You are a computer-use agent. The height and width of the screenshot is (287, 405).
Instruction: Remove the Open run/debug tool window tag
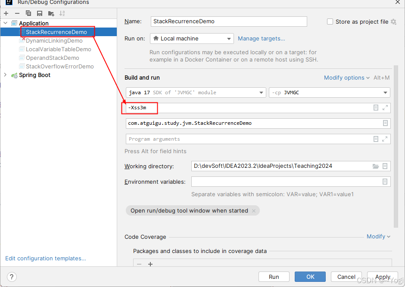pos(254,211)
